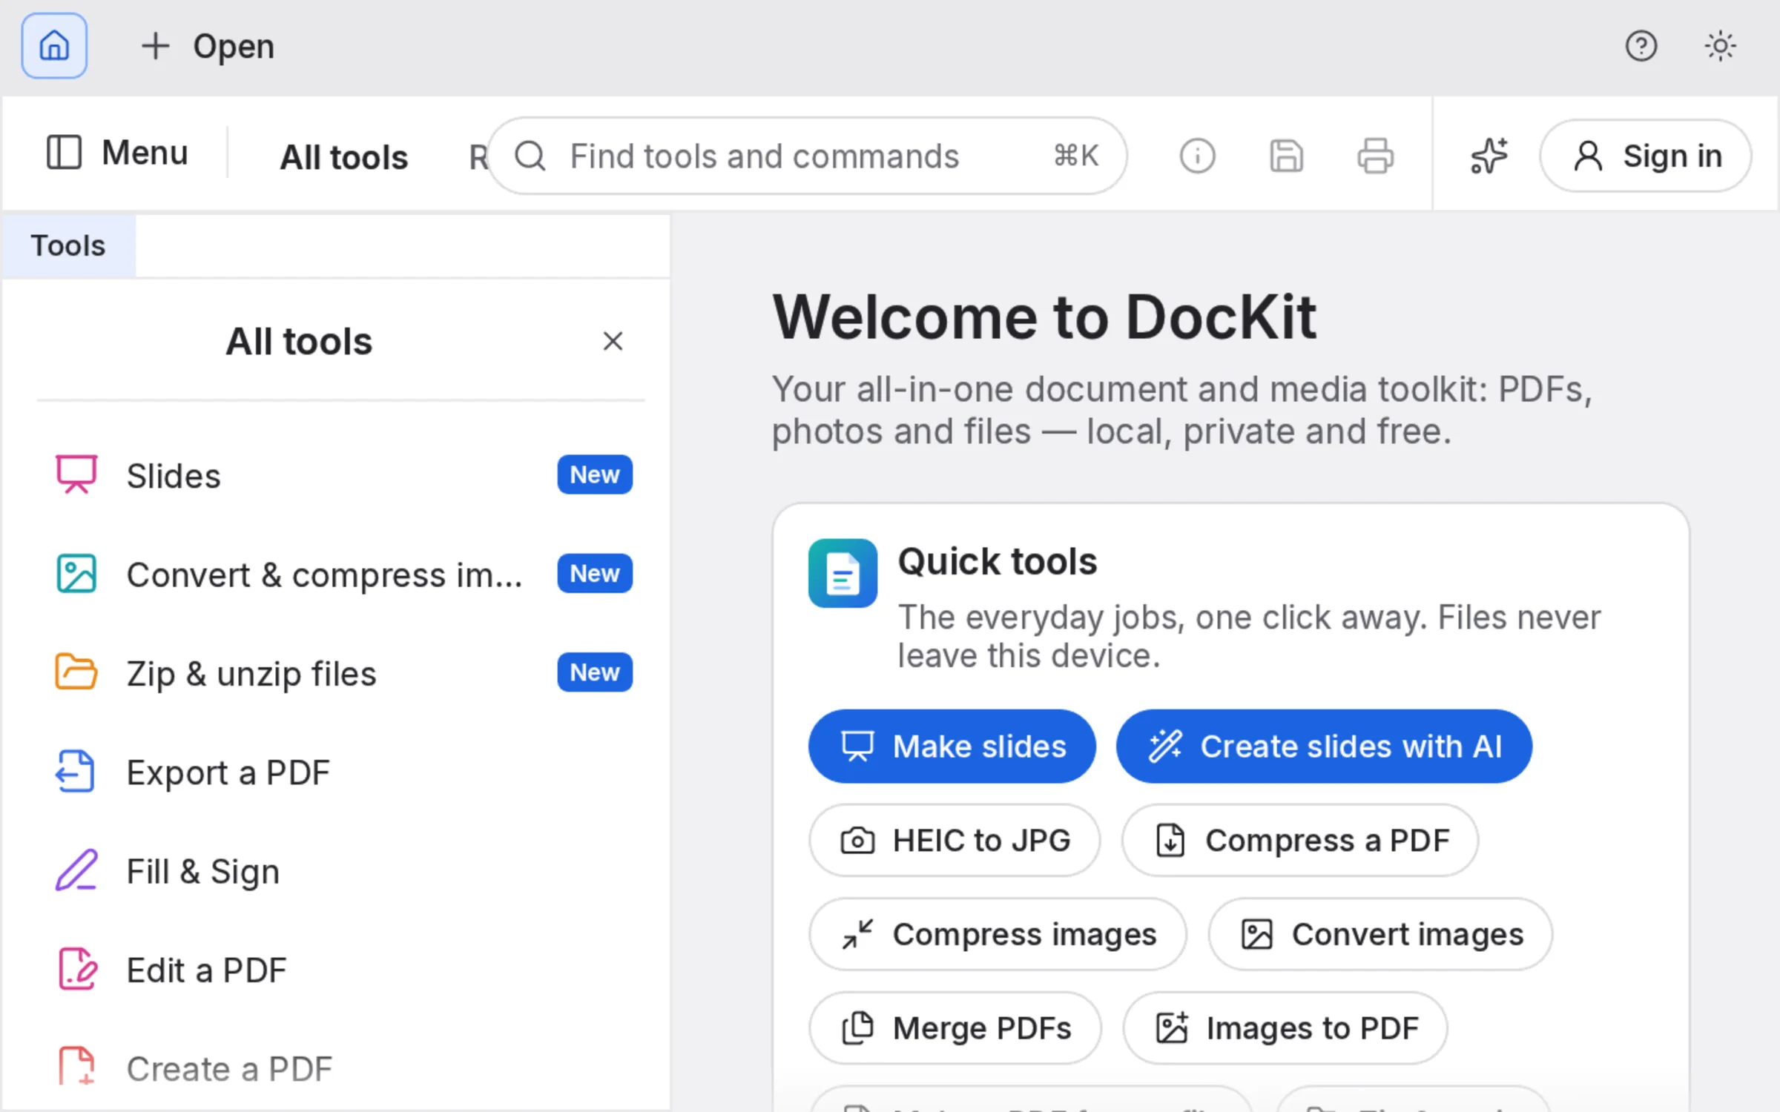1780x1112 pixels.
Task: Click the document info icon
Action: (x=1197, y=156)
